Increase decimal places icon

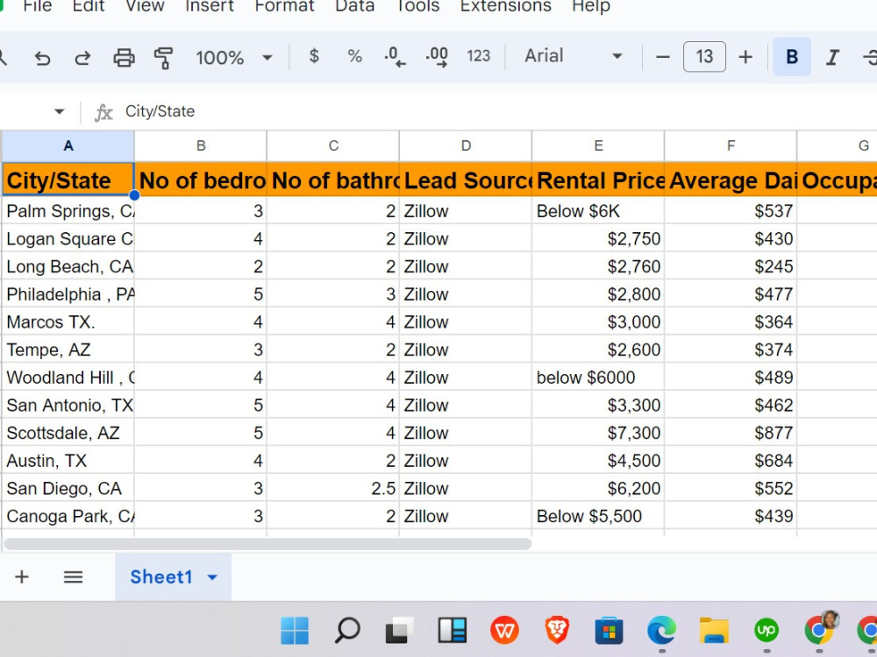(x=437, y=57)
